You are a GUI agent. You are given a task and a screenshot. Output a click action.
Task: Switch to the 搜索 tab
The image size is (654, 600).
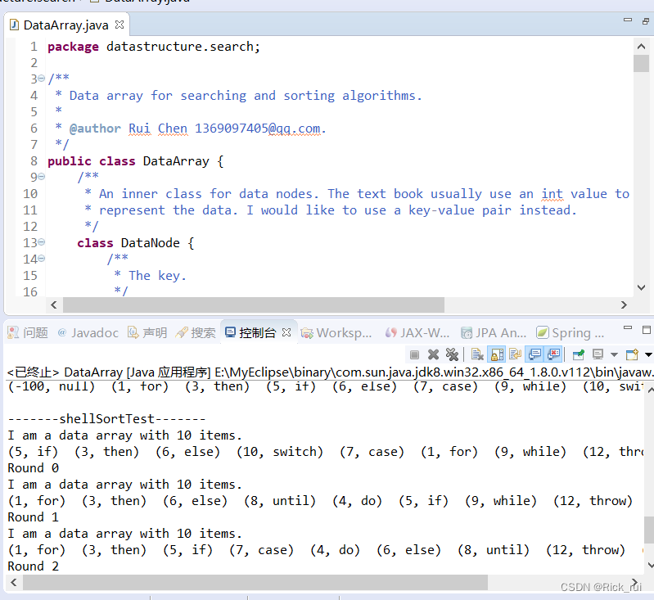[196, 332]
